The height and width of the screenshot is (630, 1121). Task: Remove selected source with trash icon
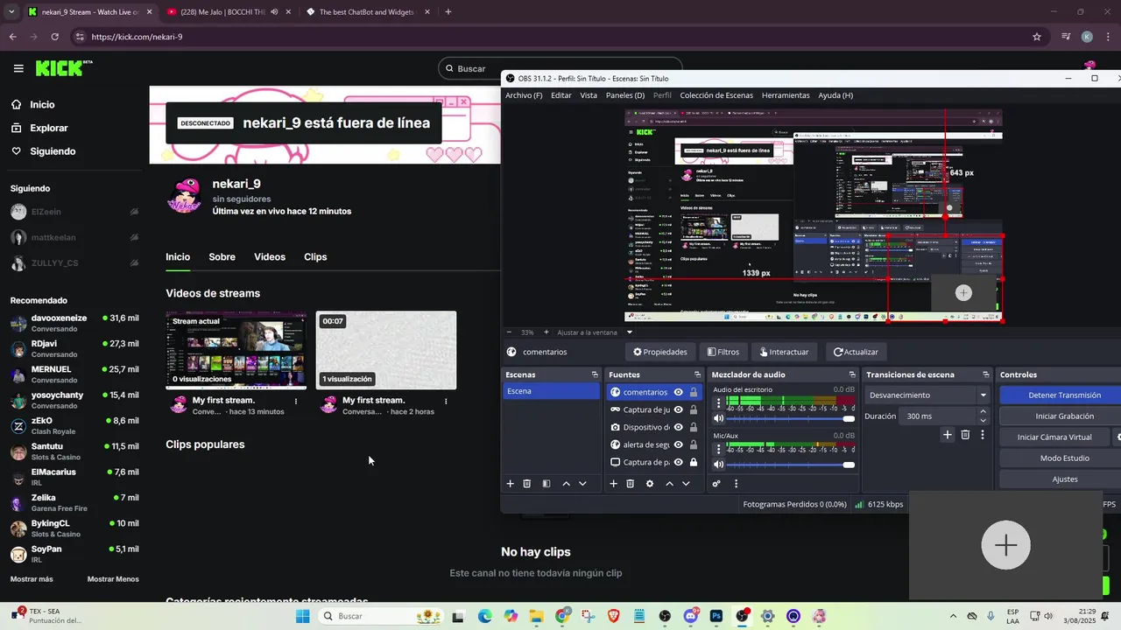click(x=630, y=484)
